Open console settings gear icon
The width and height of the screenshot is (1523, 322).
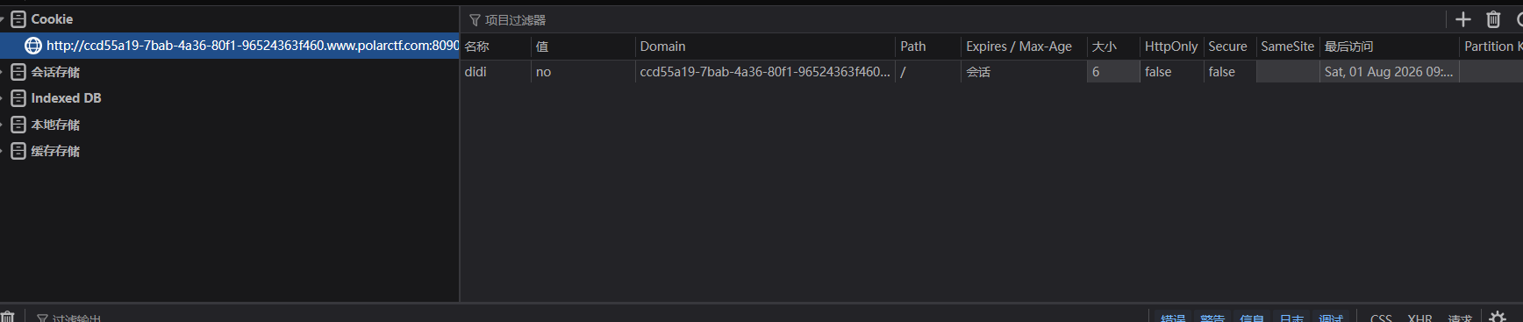tap(1498, 318)
